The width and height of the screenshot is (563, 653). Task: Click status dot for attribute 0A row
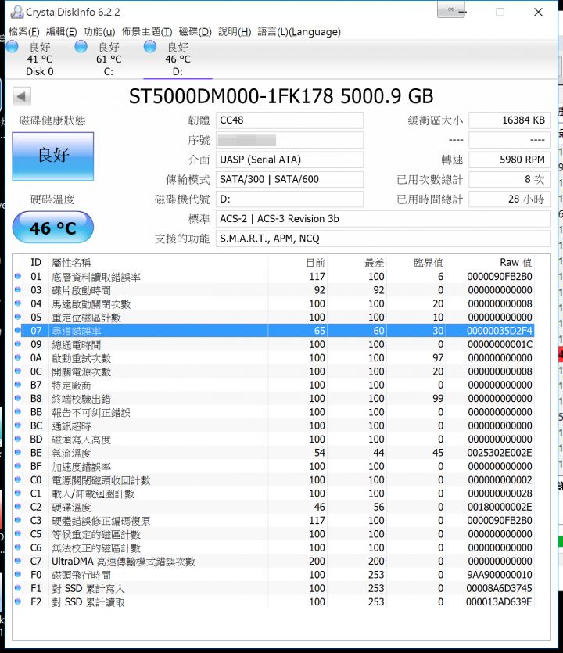(x=17, y=357)
